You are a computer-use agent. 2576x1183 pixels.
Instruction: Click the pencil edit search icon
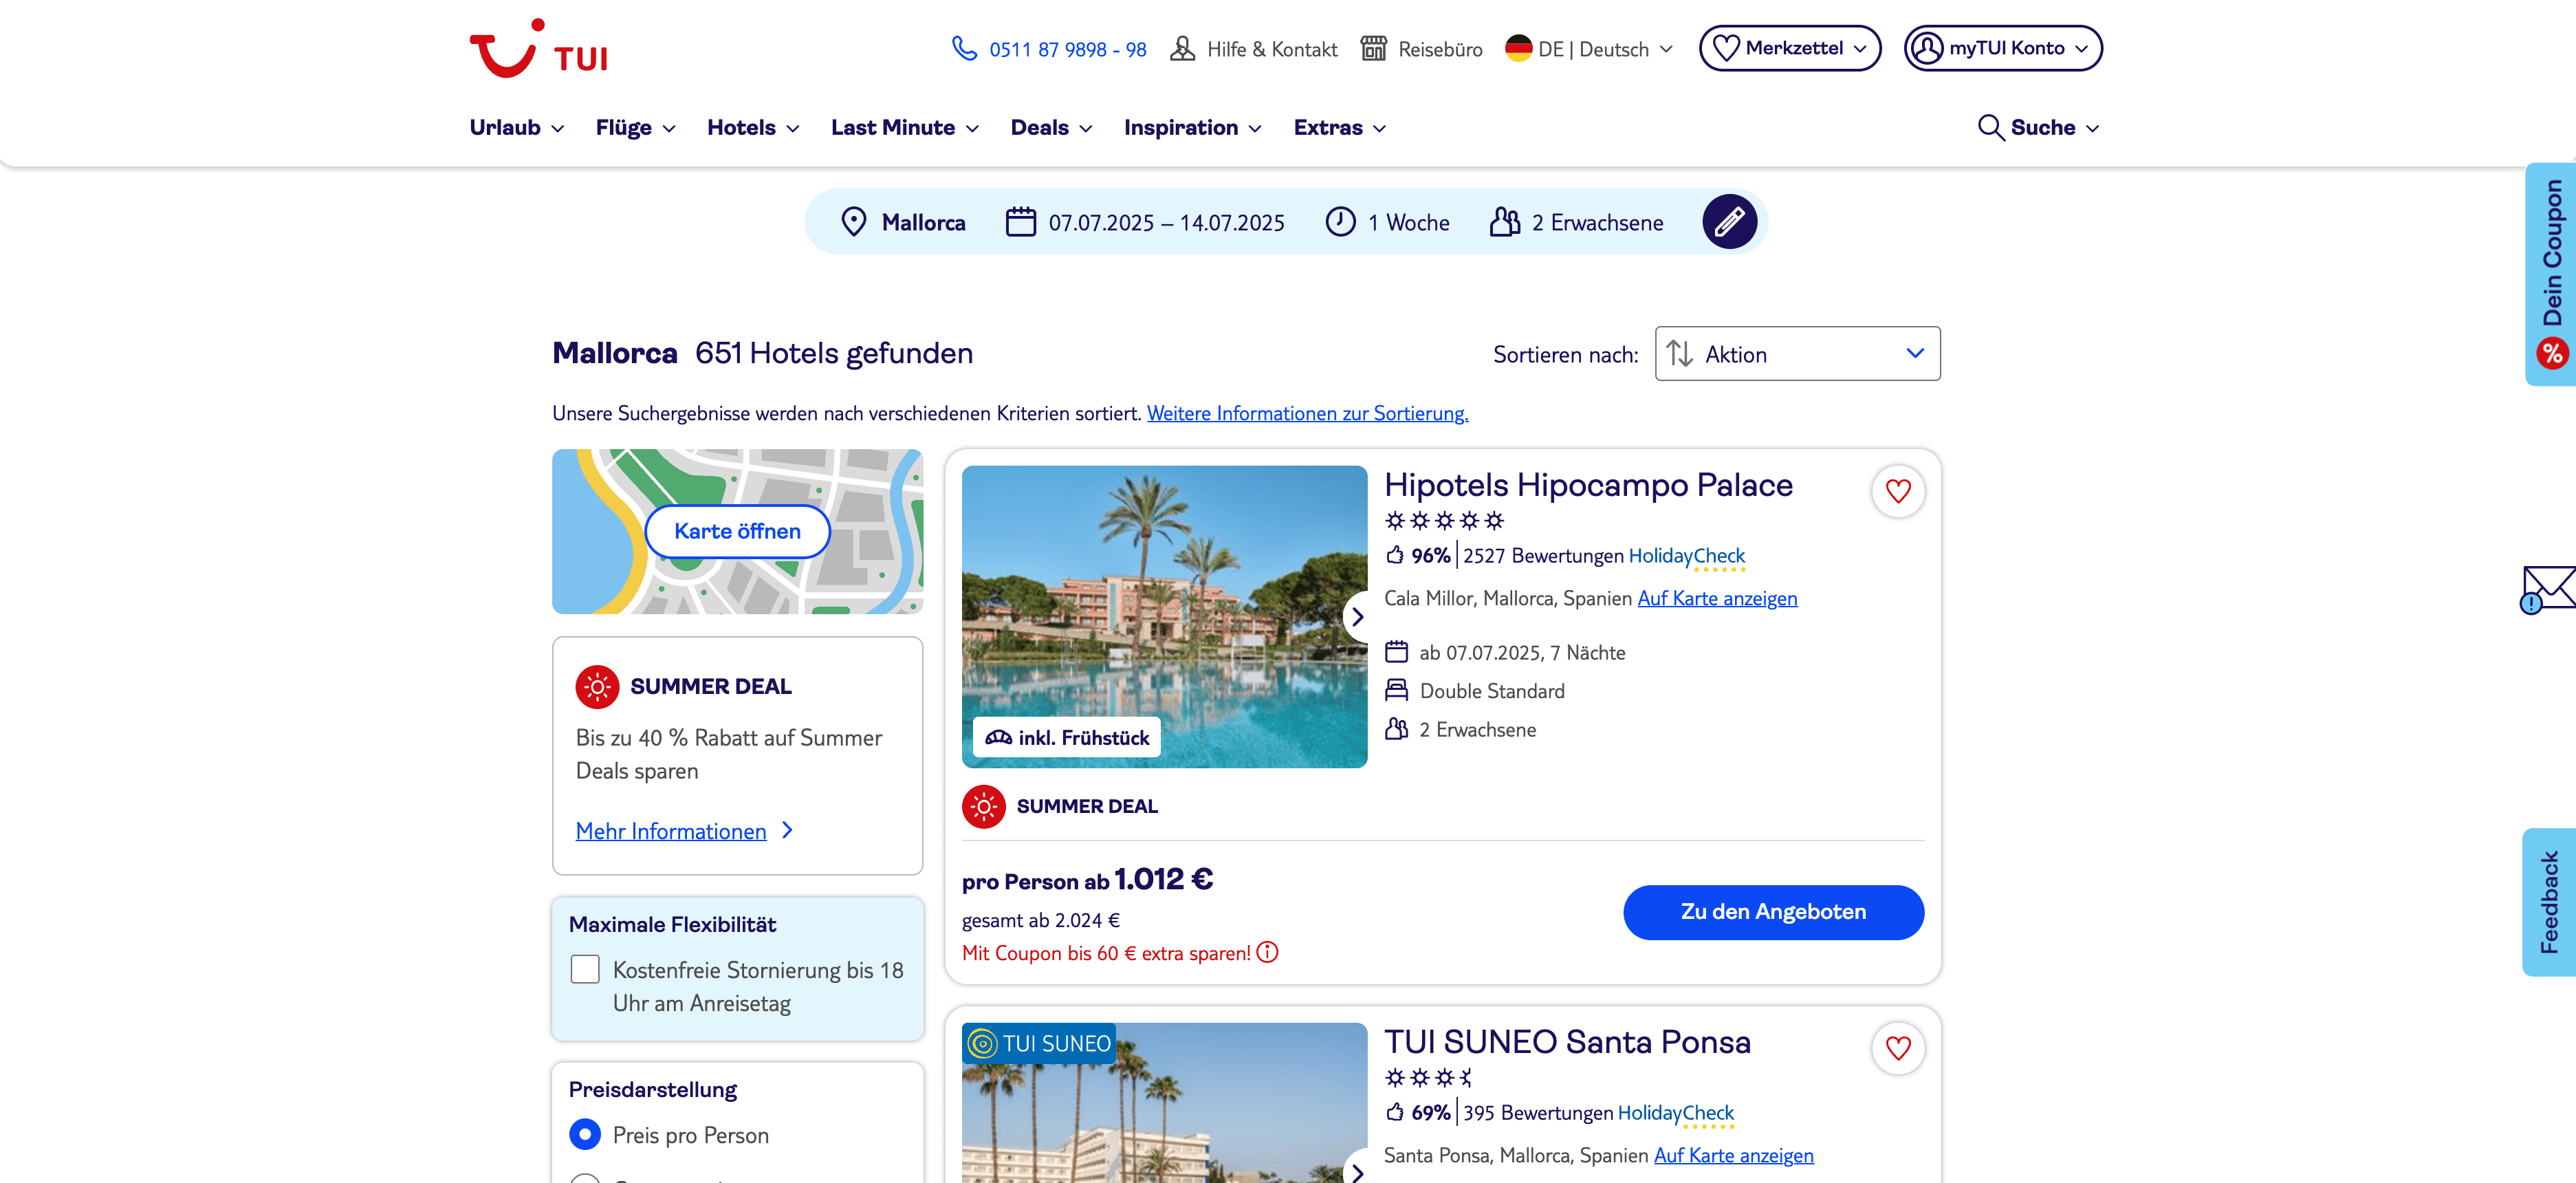click(1729, 222)
